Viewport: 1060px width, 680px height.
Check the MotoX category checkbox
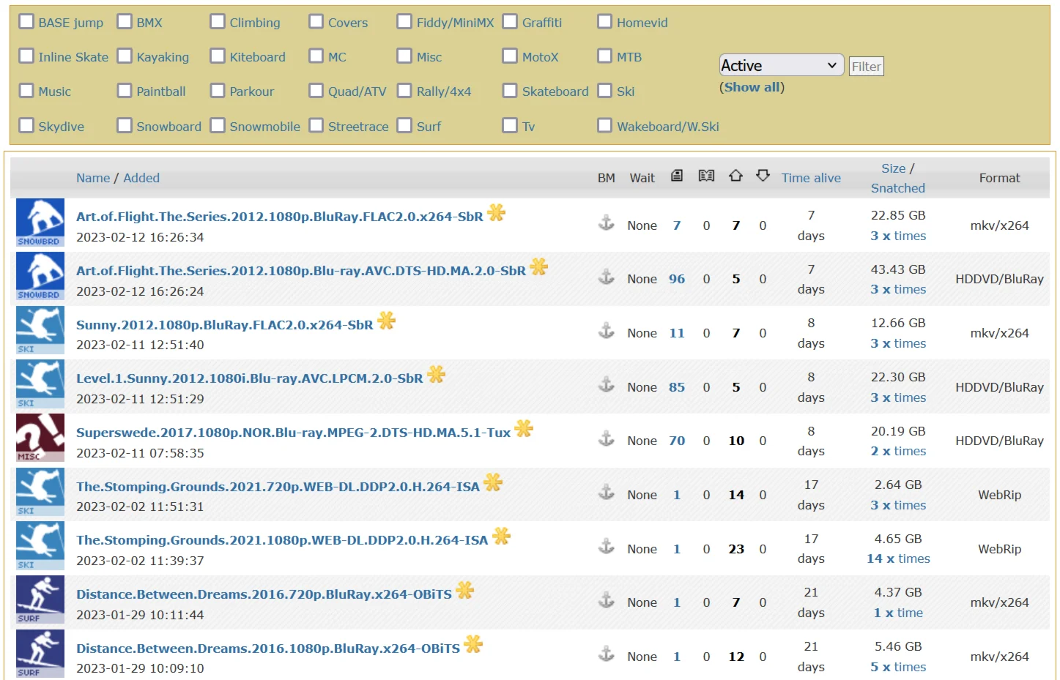[510, 56]
